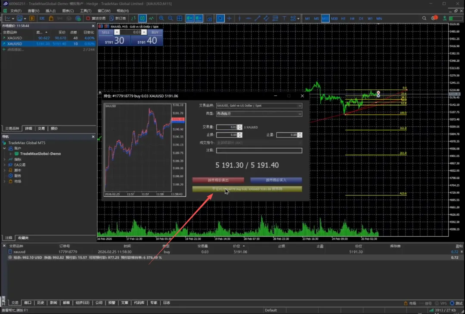Click the yellow close position button
This screenshot has width=465, height=314.
pos(247,189)
